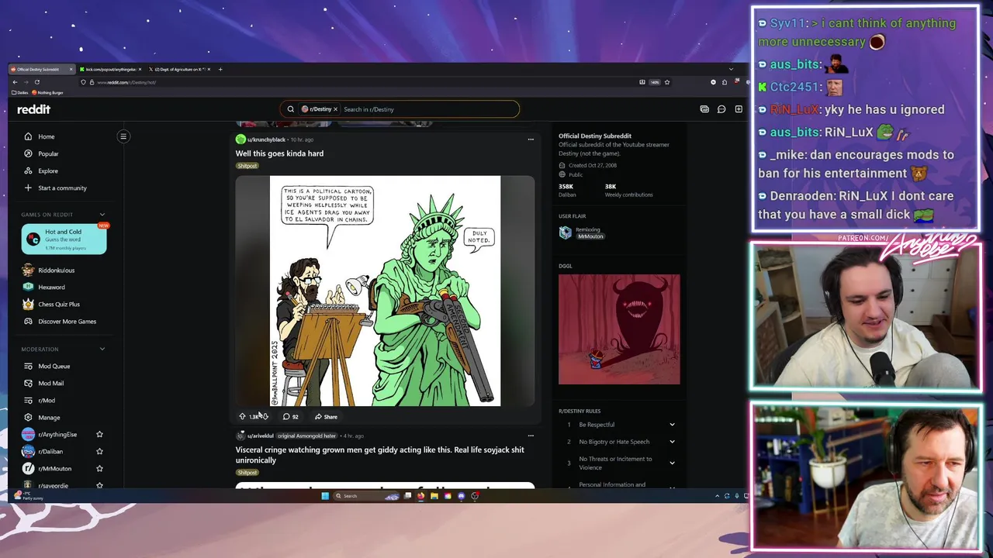
Task: Click the taskbar Search box
Action: pyautogui.click(x=365, y=496)
